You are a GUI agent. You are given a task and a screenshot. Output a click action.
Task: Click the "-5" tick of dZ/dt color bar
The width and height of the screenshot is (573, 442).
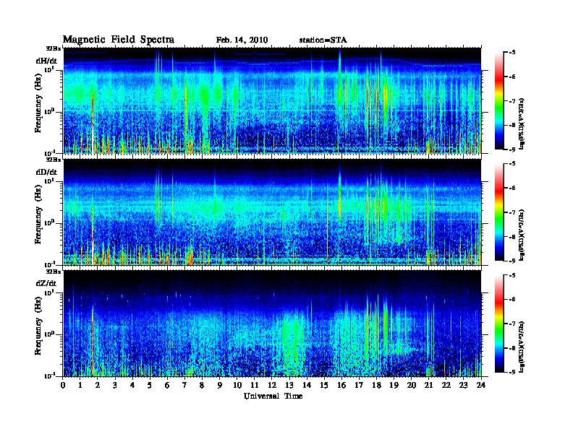coord(512,275)
